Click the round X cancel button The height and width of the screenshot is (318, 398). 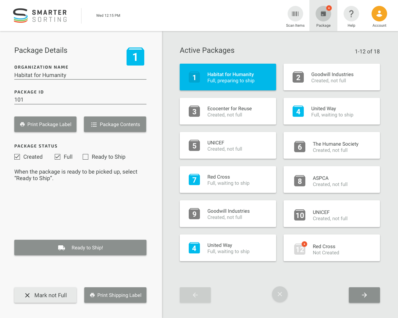280,294
